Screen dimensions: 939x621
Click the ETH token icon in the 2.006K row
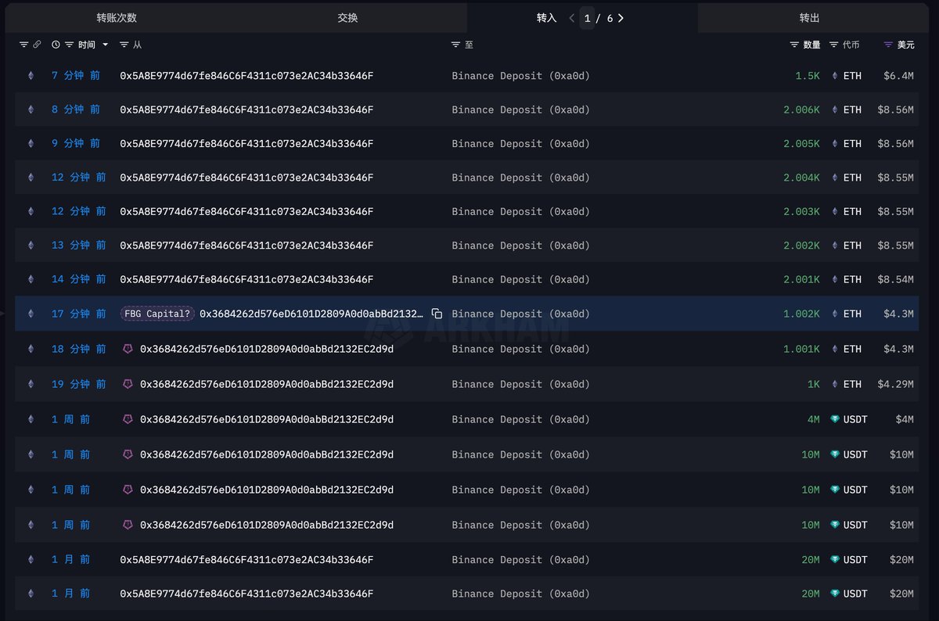click(835, 109)
